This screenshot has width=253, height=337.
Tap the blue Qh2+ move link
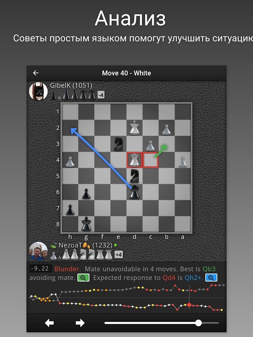point(194,278)
